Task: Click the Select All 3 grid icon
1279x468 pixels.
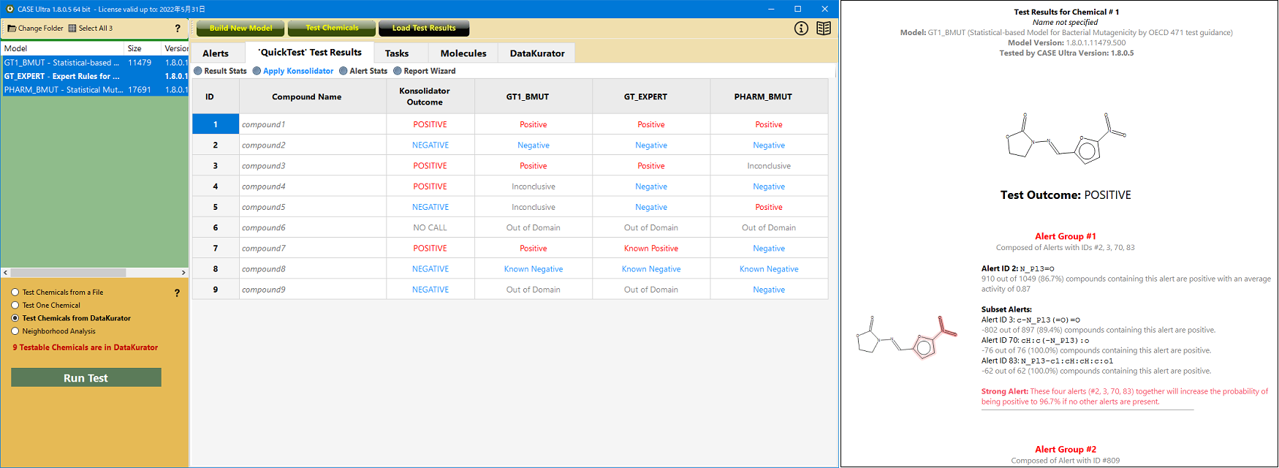Action: click(72, 29)
